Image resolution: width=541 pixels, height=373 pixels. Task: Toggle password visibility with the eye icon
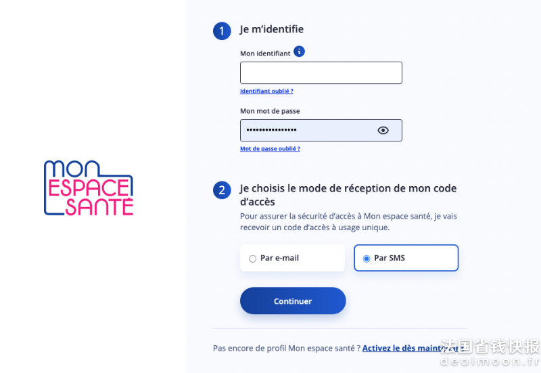(383, 130)
